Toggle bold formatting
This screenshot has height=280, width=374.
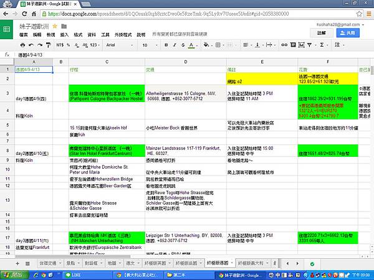coord(166,45)
